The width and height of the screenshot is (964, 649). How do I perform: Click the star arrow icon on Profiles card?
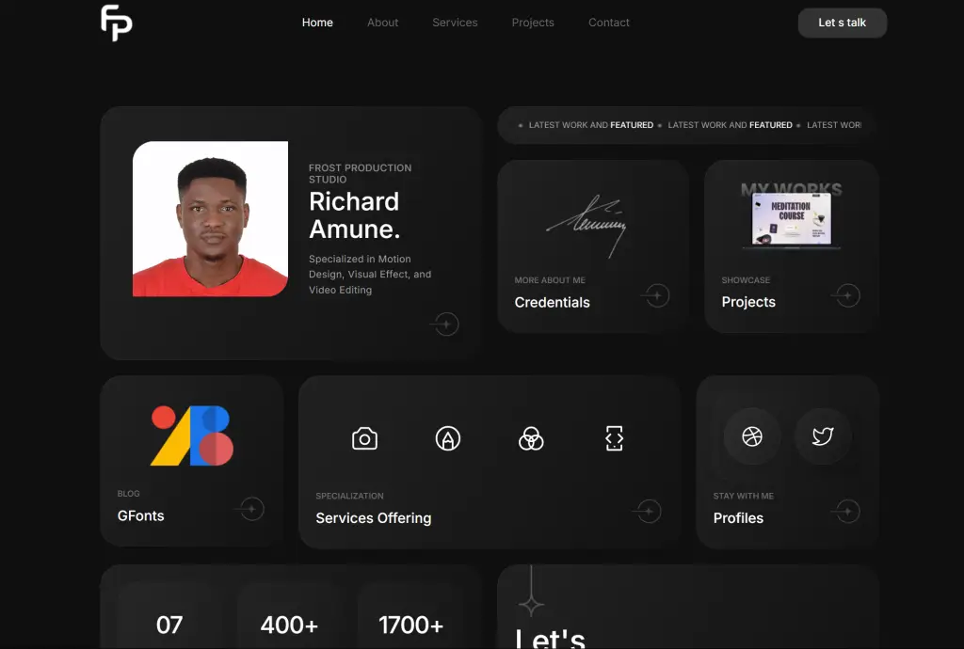847,511
